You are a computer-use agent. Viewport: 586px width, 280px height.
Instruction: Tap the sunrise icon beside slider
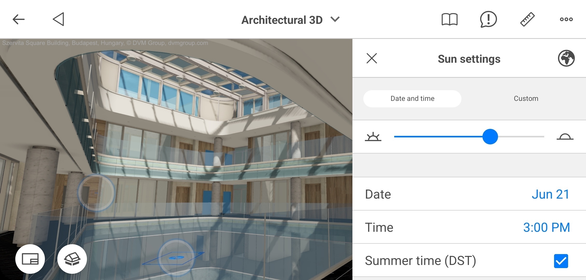point(373,137)
